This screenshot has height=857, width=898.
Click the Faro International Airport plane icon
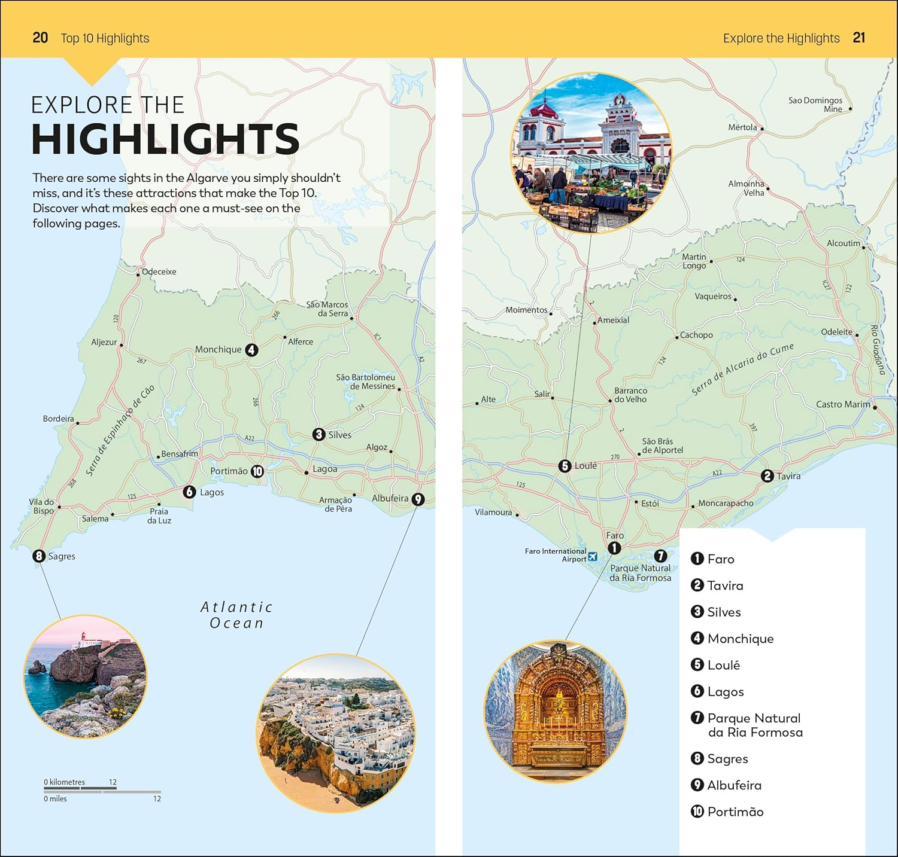click(593, 557)
